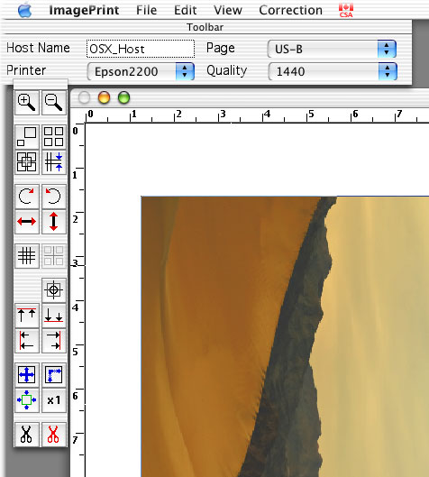Open the Quality dropdown showing 1440

[333, 71]
